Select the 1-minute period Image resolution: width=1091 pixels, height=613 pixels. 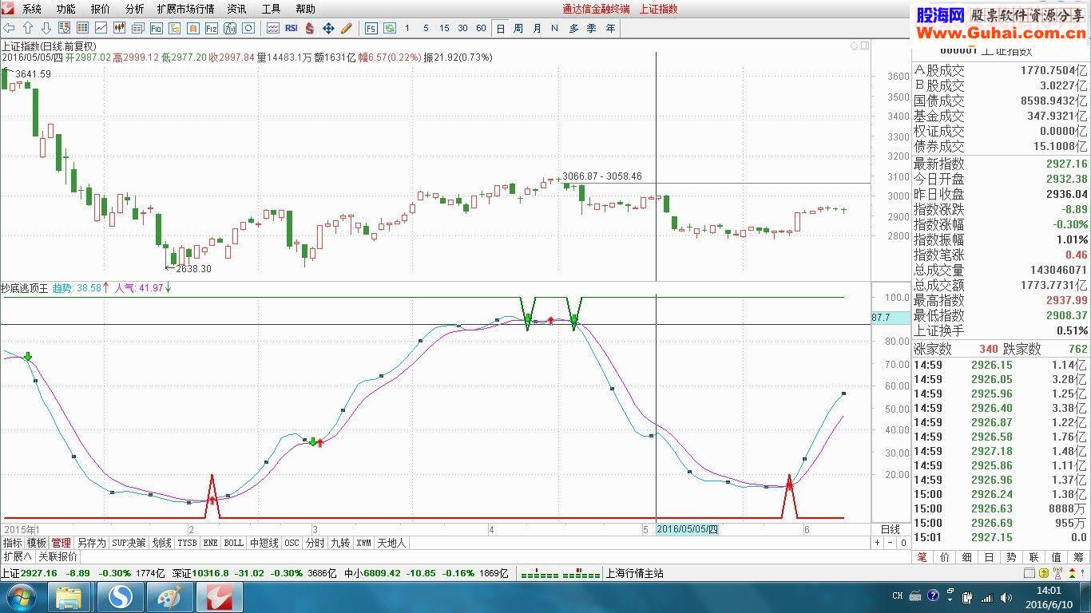(x=407, y=28)
